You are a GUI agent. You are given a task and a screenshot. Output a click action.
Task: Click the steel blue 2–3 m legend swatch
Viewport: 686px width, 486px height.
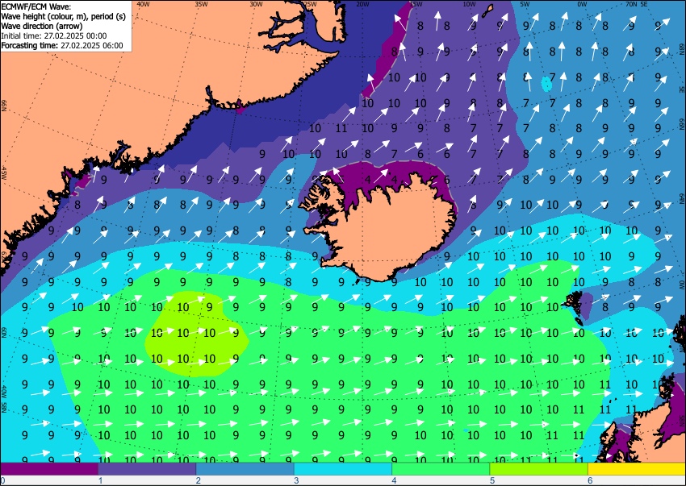point(245,469)
